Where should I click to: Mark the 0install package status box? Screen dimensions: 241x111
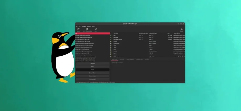click(x=111, y=41)
